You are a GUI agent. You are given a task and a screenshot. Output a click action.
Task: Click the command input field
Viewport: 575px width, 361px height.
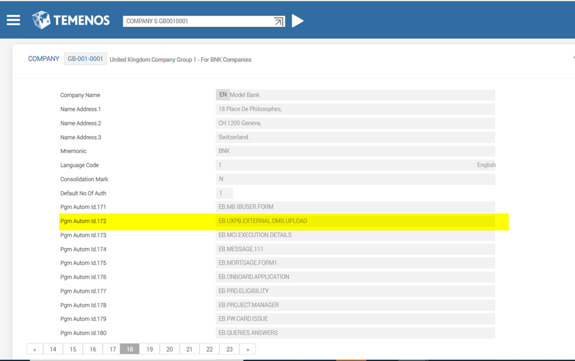197,21
